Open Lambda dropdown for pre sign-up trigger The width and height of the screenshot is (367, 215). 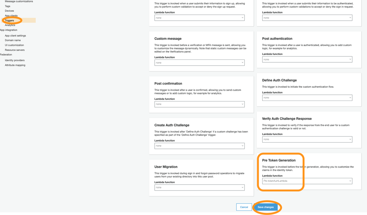pos(199,18)
